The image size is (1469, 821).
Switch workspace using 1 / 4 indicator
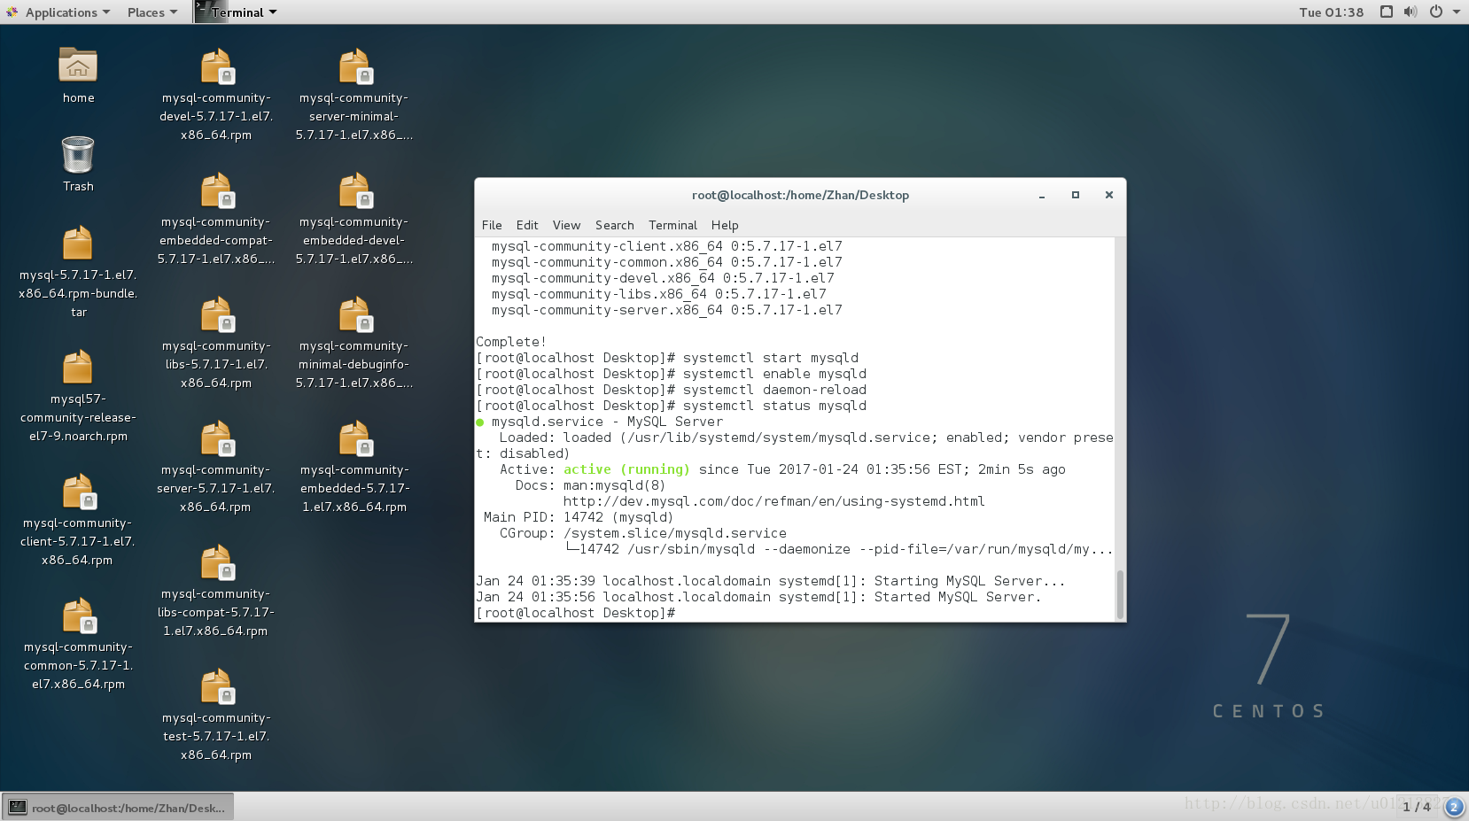(1416, 807)
